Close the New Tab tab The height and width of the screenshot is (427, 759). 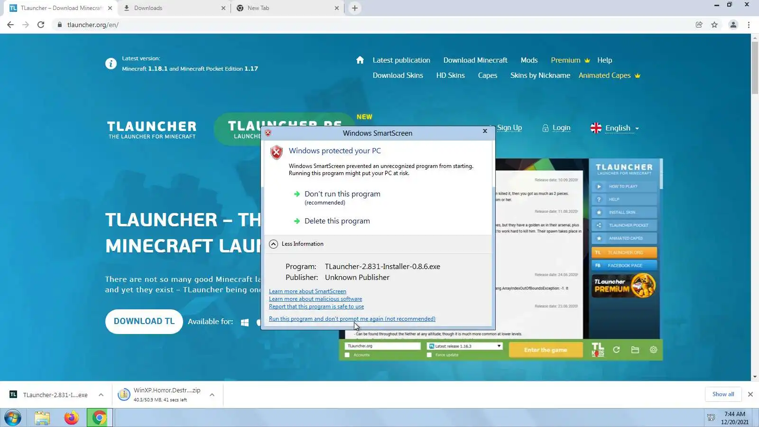click(x=337, y=8)
